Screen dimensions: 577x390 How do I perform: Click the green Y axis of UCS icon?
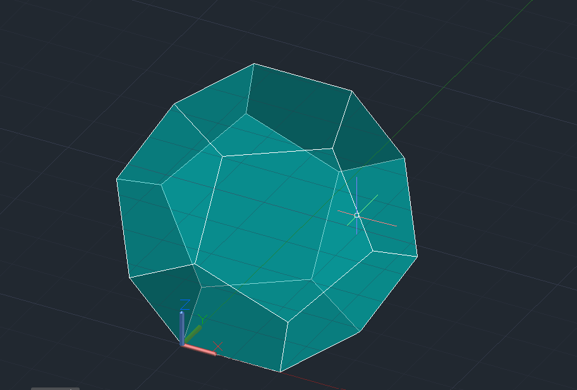point(193,334)
